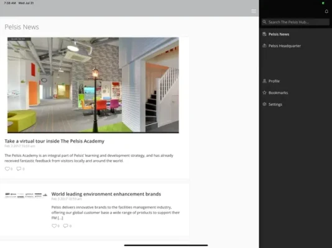The height and width of the screenshot is (248, 332).
Task: Comment on the environment enhancement brands article via the bubble
Action: coord(66,226)
